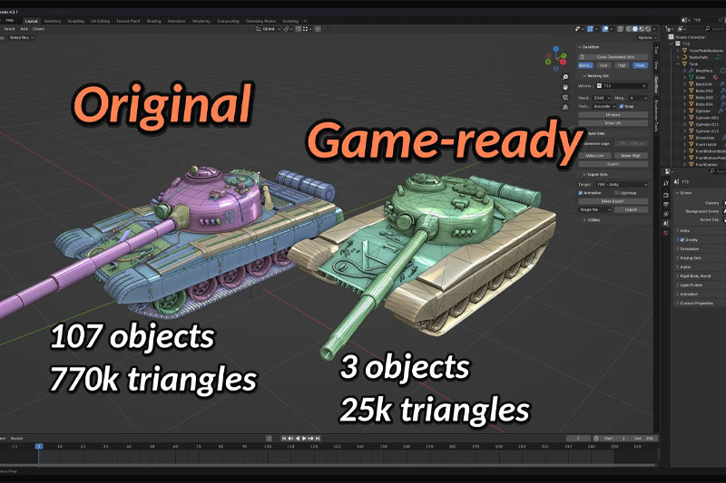Click the Show UV button
This screenshot has height=483, width=726.
613,123
